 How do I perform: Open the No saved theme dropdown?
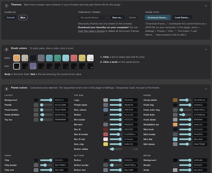pos(93,18)
